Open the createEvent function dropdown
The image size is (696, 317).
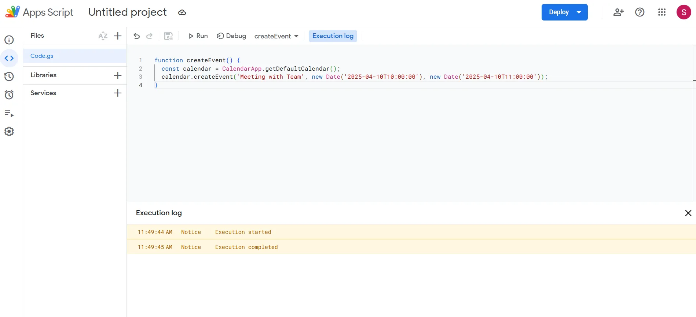tap(276, 36)
